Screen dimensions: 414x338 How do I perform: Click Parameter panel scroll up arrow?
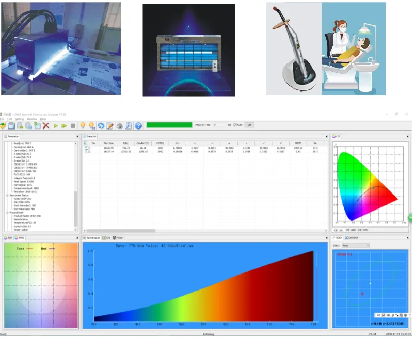click(75, 144)
